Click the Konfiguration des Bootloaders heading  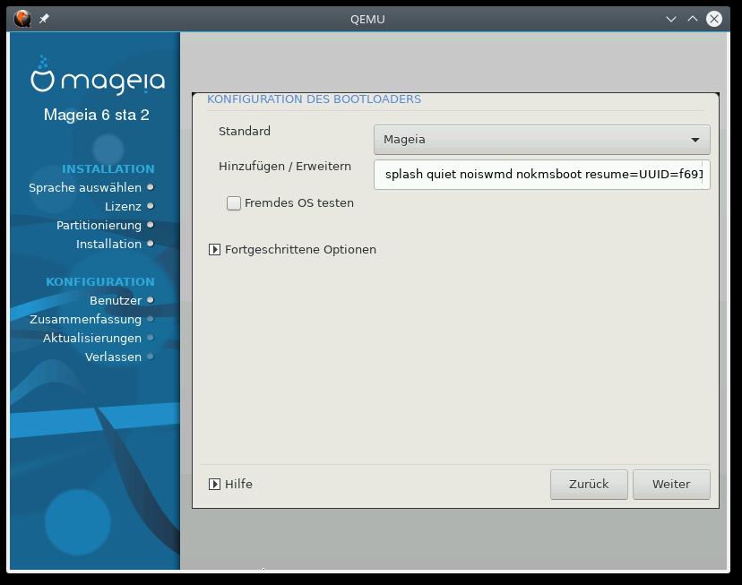(315, 99)
